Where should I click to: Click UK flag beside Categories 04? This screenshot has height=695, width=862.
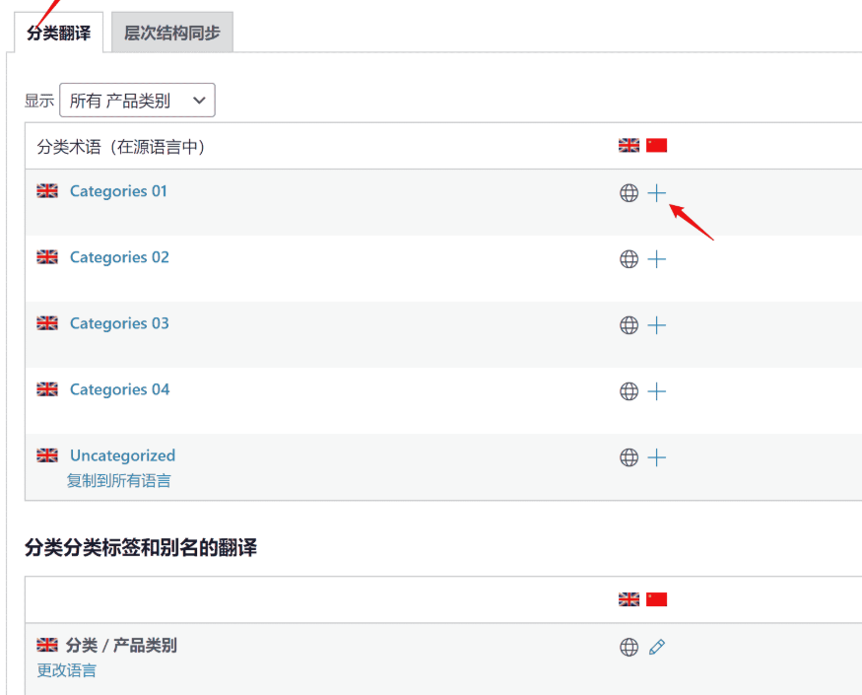coord(47,389)
